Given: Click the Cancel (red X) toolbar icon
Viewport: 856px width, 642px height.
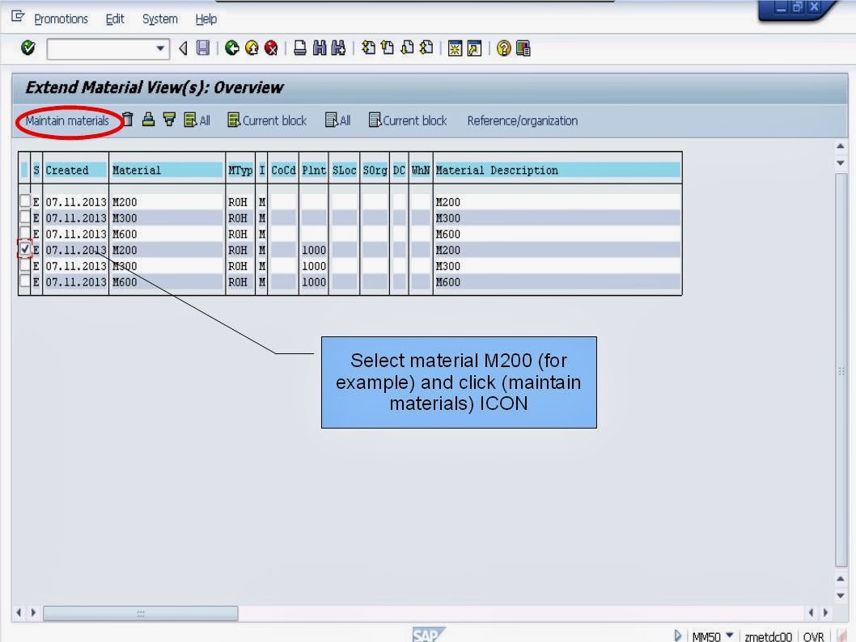Looking at the screenshot, I should click(x=269, y=49).
